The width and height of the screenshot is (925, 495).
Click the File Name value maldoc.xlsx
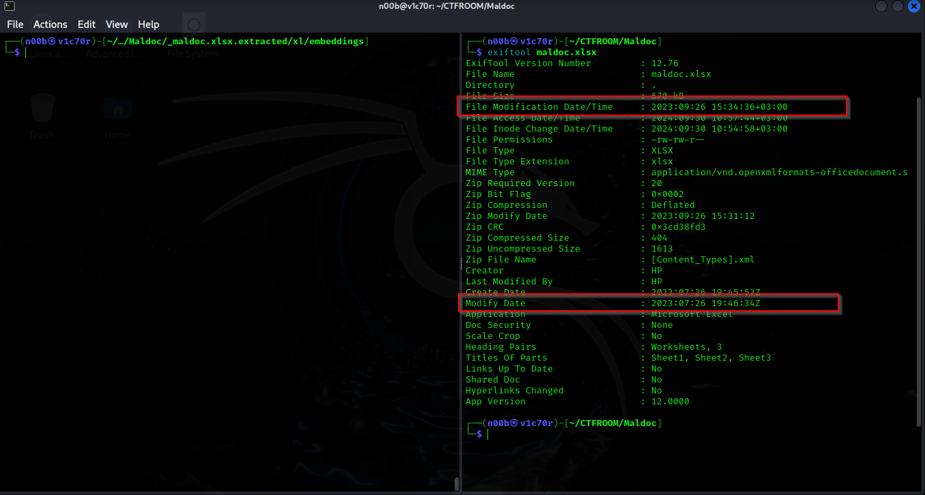click(681, 74)
